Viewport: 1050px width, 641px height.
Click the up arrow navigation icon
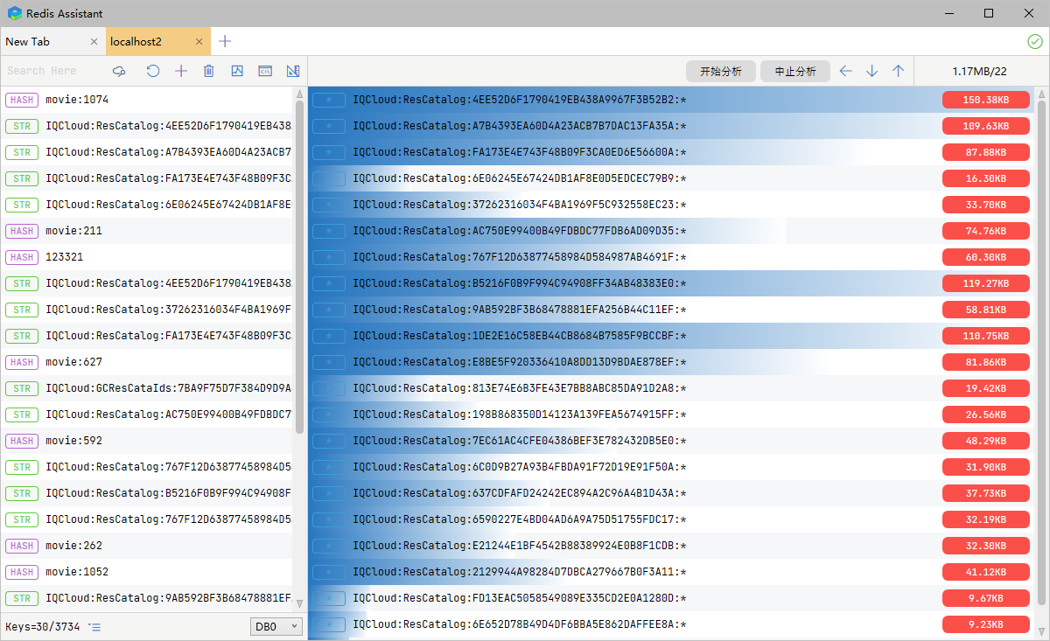[x=898, y=71]
